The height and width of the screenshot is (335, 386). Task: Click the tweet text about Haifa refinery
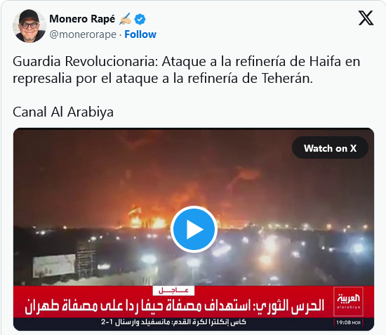187,70
